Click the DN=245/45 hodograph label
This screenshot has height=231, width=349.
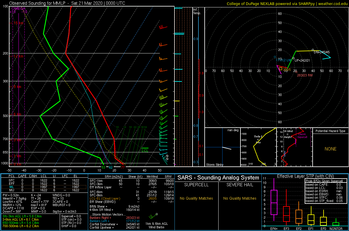coord(321,52)
